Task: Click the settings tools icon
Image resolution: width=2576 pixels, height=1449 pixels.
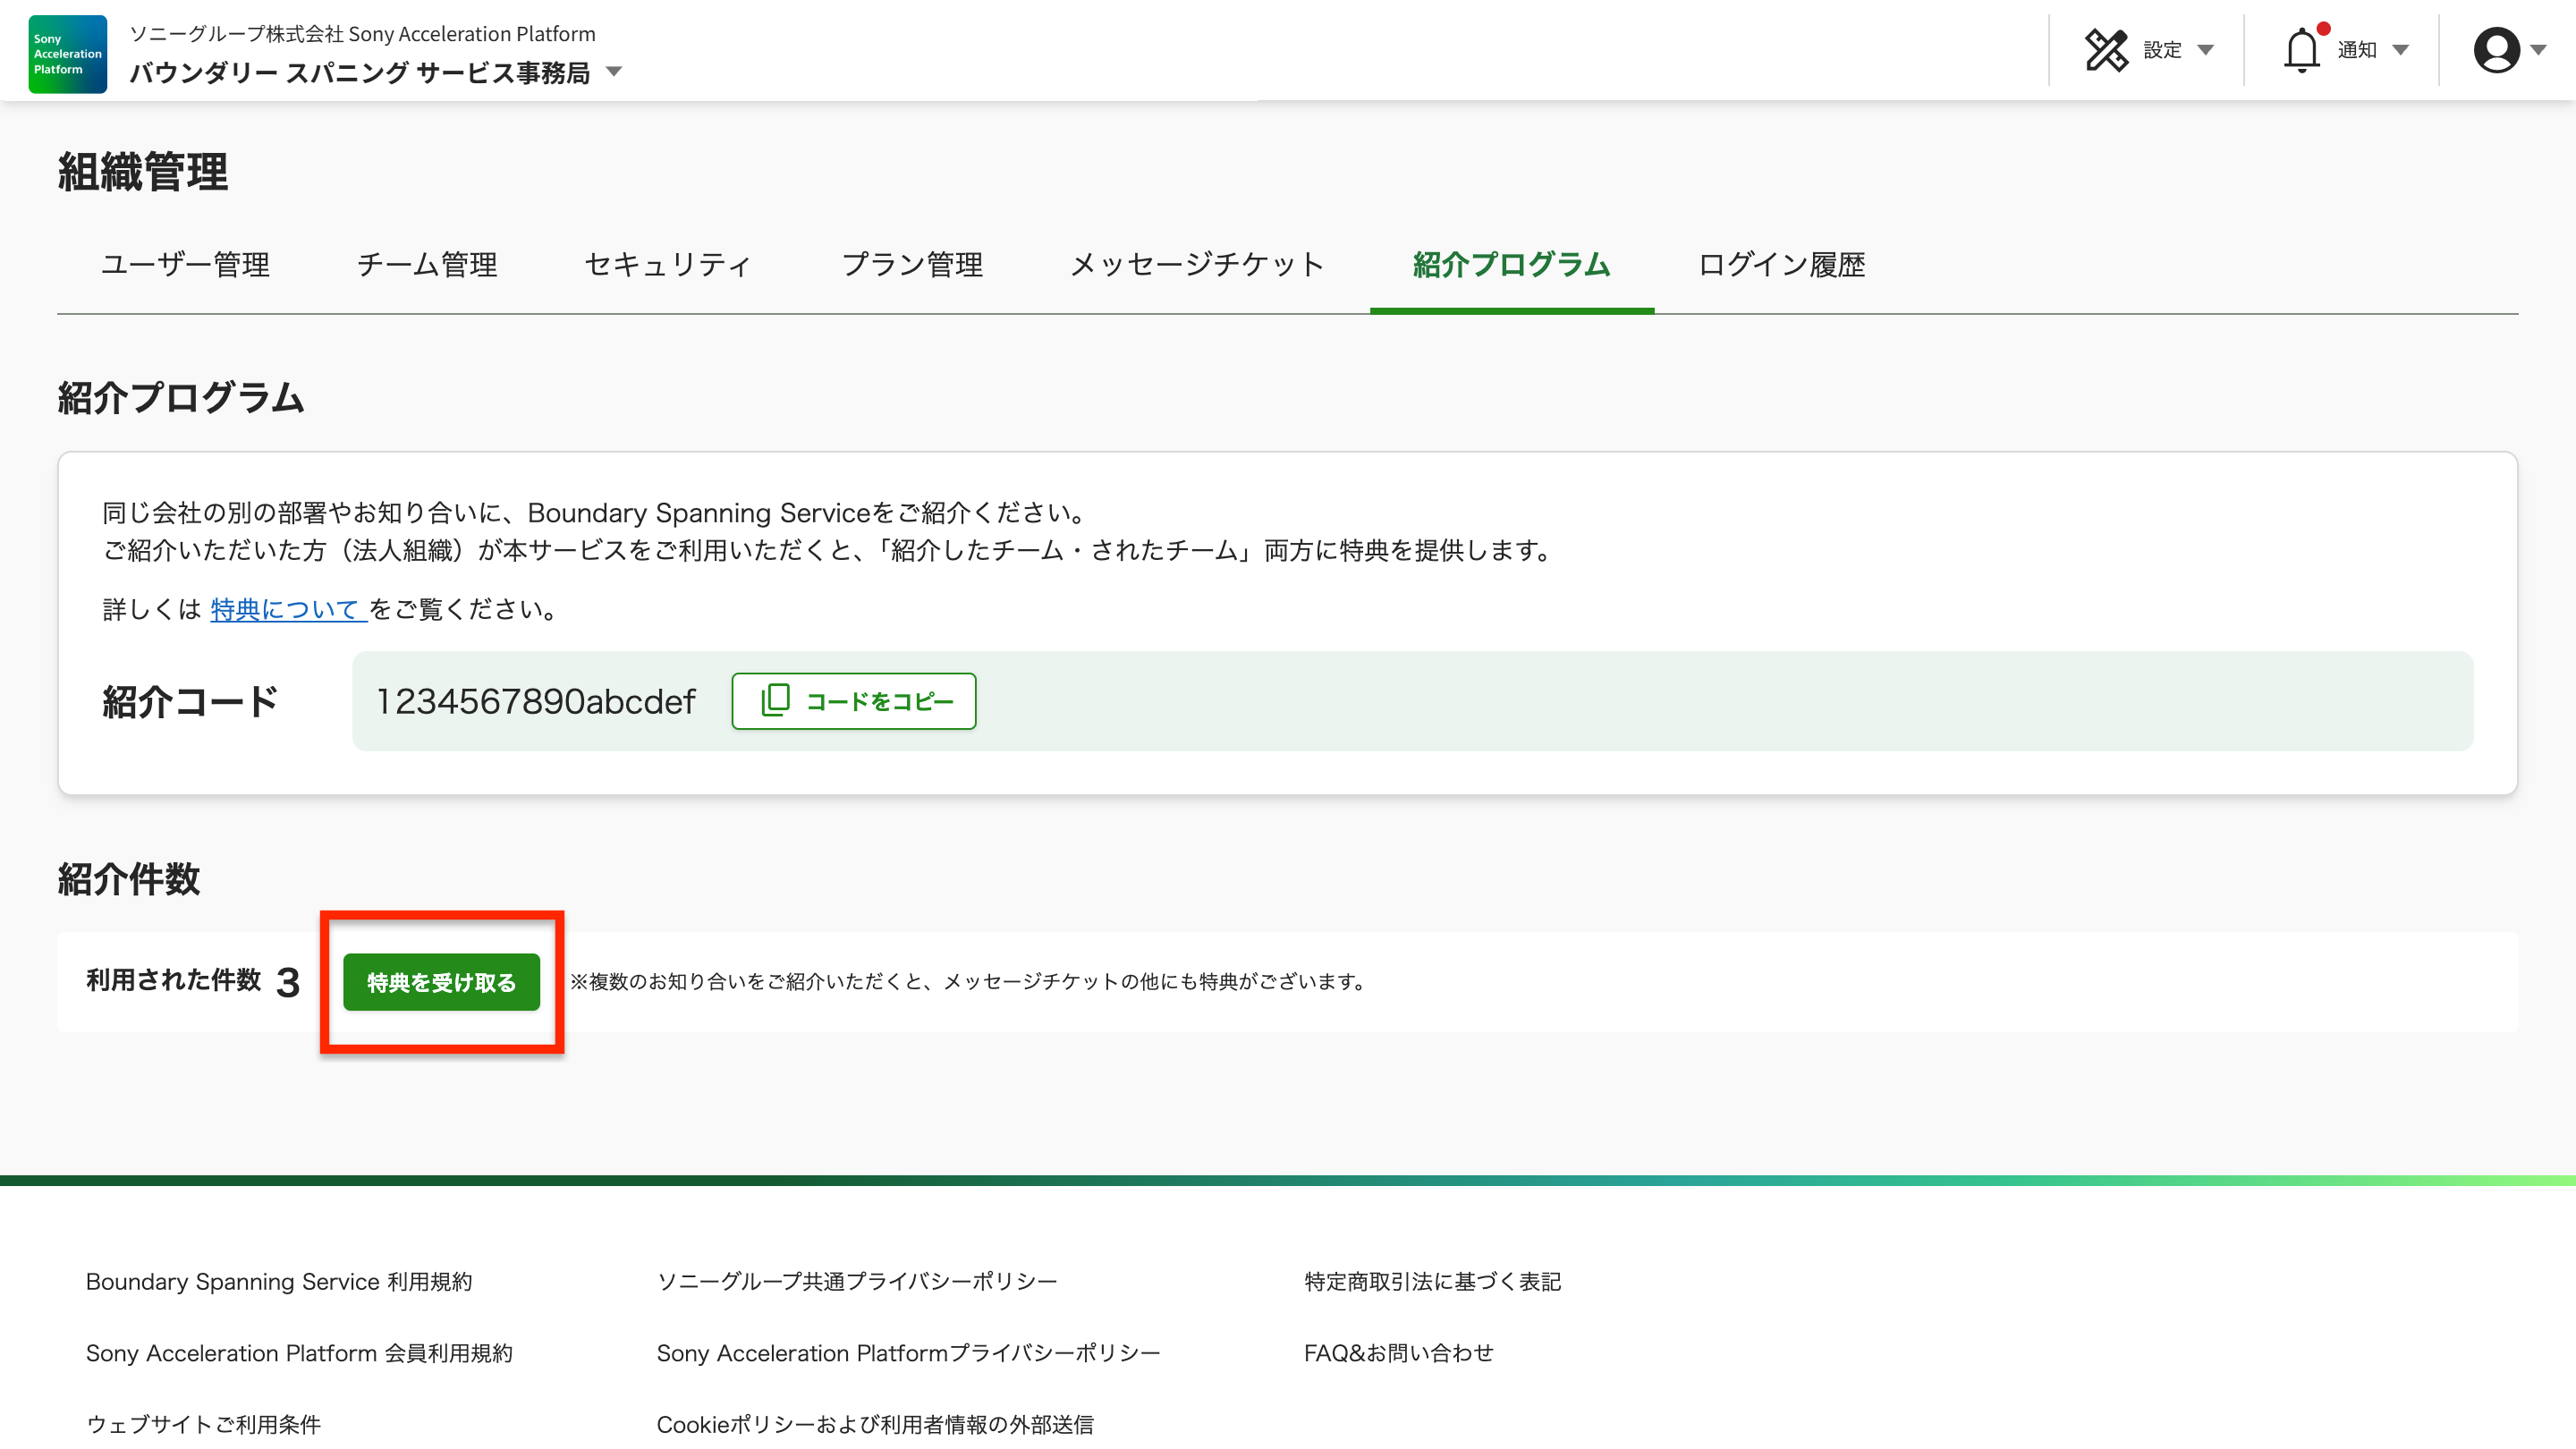Action: coord(2106,50)
